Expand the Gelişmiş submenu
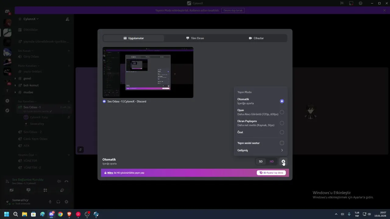This screenshot has height=219, width=390. click(261, 150)
